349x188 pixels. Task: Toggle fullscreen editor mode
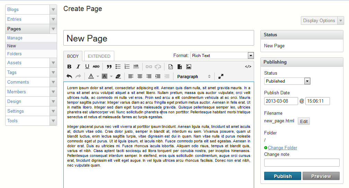tap(221, 76)
